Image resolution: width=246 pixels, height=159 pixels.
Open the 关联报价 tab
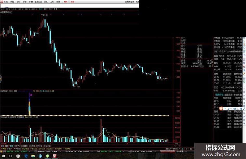tap(17, 149)
